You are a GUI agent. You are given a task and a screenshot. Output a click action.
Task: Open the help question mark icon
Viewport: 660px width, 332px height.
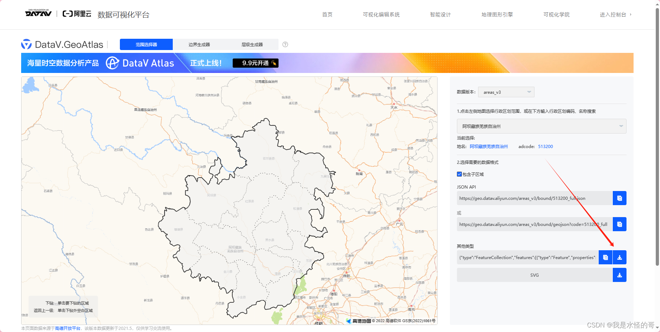(x=285, y=44)
